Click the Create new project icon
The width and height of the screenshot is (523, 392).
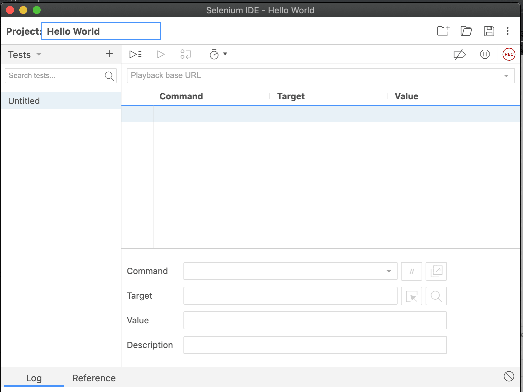443,31
